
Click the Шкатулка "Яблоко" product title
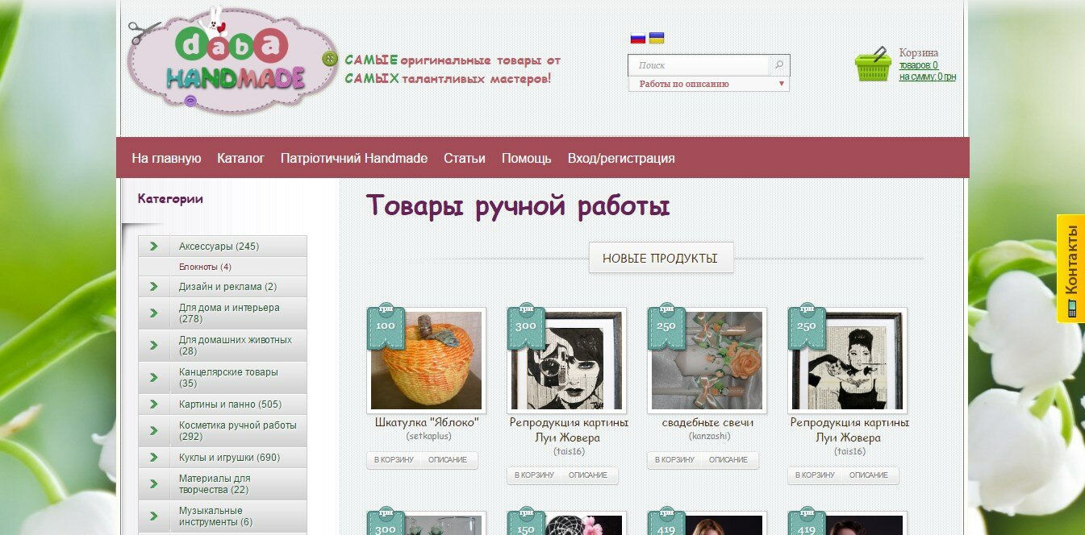[x=427, y=422]
